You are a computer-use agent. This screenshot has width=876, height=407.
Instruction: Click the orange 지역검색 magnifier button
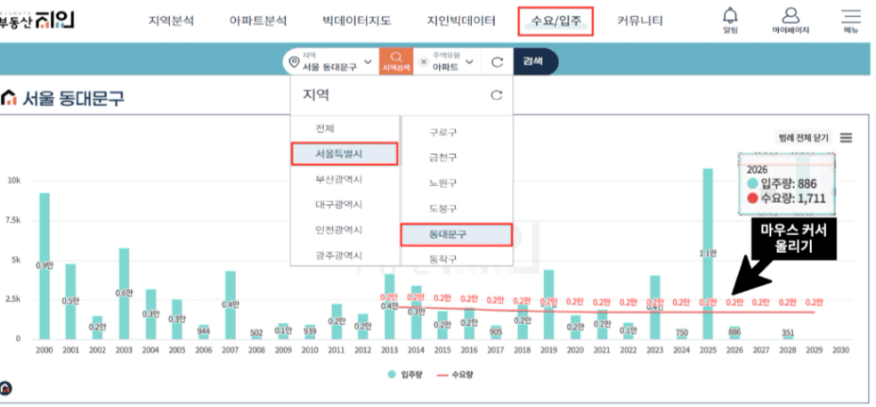[396, 61]
